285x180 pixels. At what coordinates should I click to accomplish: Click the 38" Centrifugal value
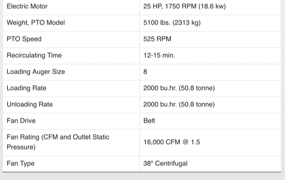(x=165, y=163)
